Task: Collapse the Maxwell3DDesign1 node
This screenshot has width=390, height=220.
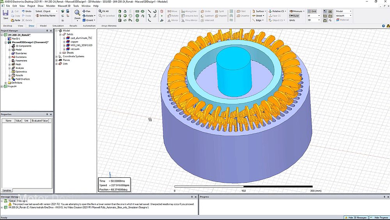Action: click(6, 42)
